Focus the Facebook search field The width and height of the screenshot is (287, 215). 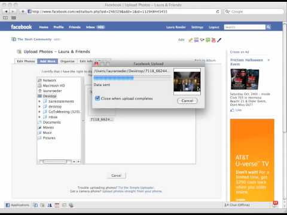(x=245, y=27)
